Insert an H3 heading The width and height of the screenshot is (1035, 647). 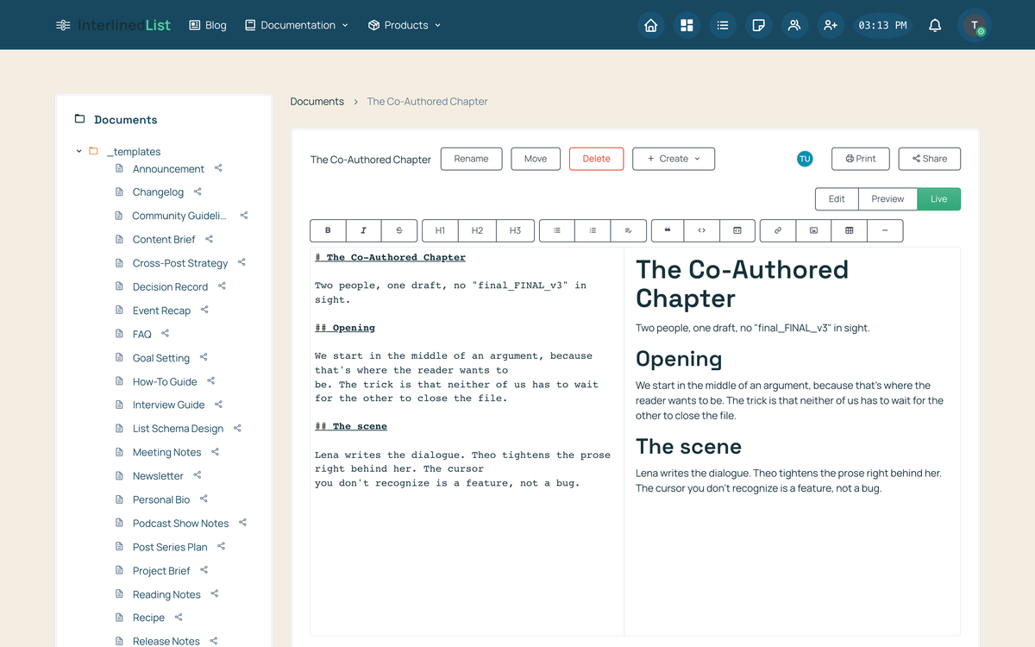(x=515, y=230)
